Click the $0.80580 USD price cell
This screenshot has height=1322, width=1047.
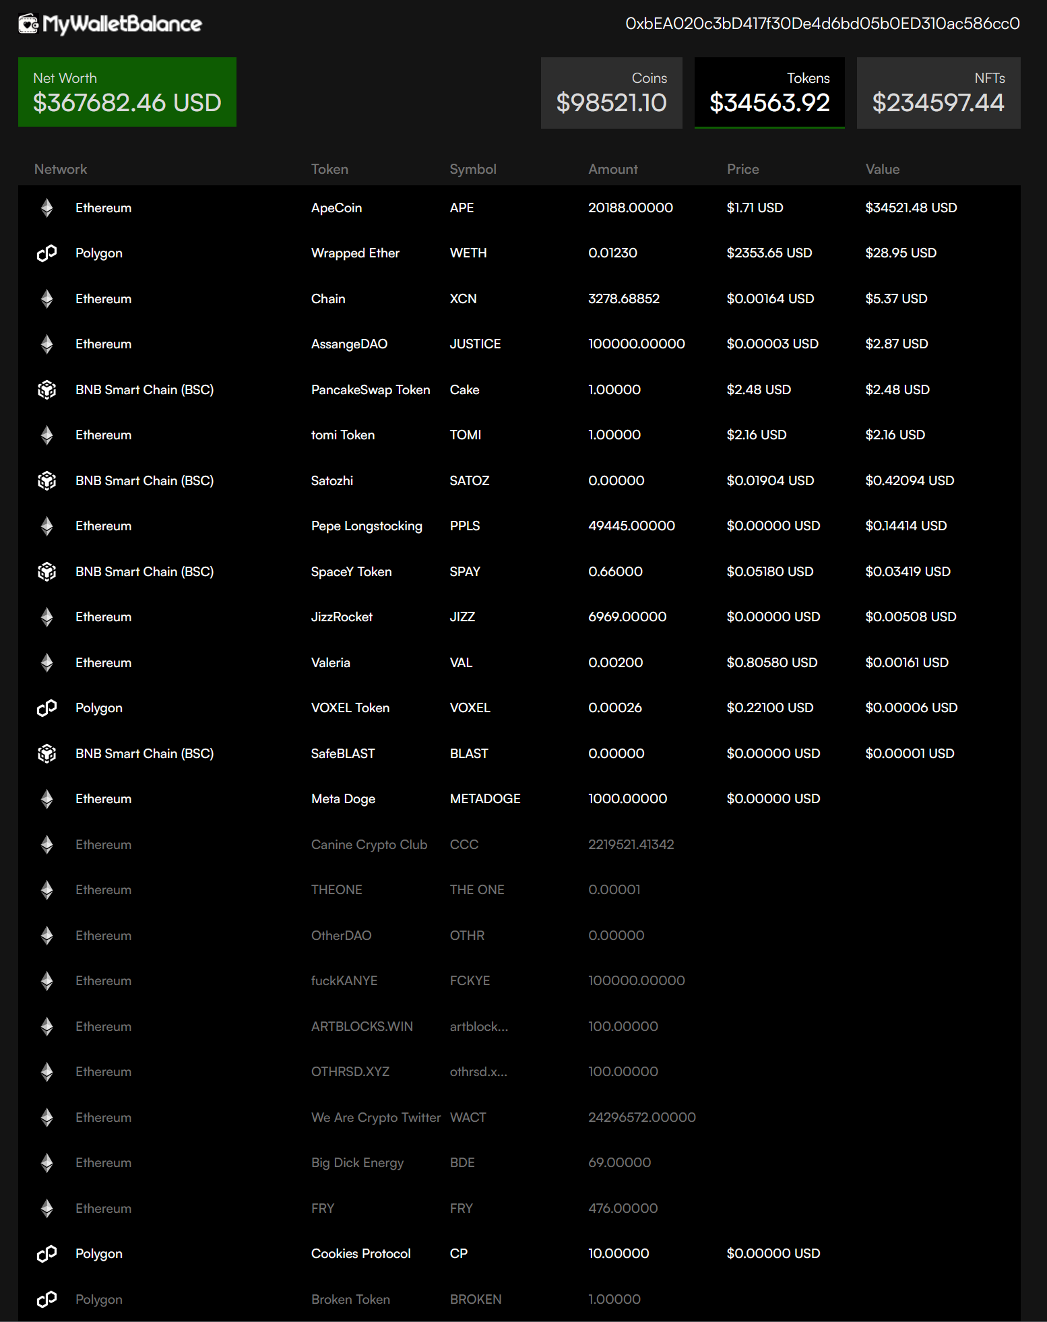[x=772, y=663]
